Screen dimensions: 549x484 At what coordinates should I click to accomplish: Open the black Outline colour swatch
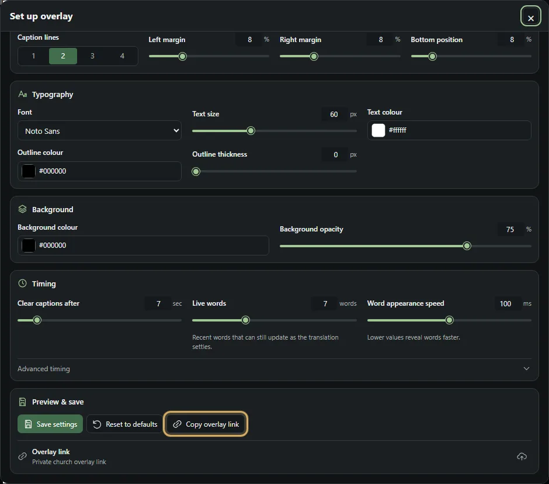click(29, 171)
